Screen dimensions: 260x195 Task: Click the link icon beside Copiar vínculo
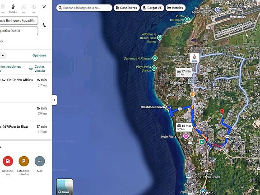point(31,69)
